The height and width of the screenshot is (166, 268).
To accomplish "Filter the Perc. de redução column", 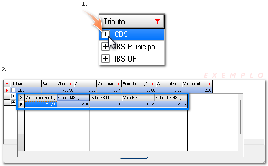I will coord(153,83).
